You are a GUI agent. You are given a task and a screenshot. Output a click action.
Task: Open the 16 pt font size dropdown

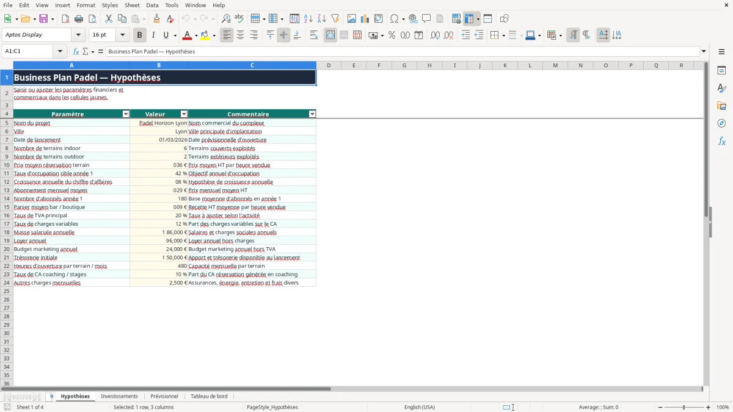(x=122, y=35)
